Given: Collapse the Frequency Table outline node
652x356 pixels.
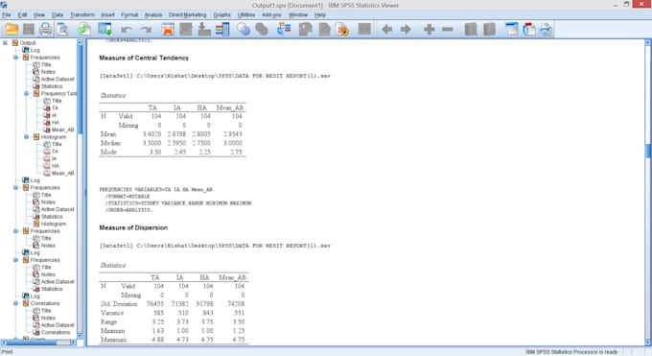Looking at the screenshot, I should point(26,93).
